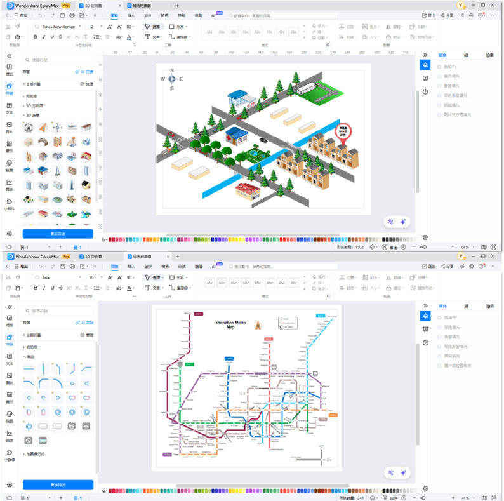Switch to 陰影 (Shadow) panel tab in metro window
Screen dimensions: 504x501
490,306
